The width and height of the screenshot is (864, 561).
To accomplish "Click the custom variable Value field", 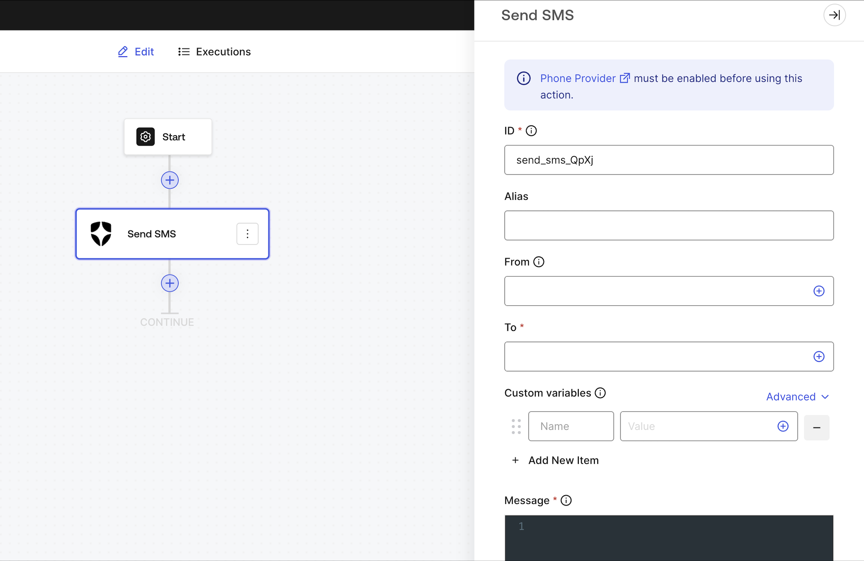I will [708, 426].
